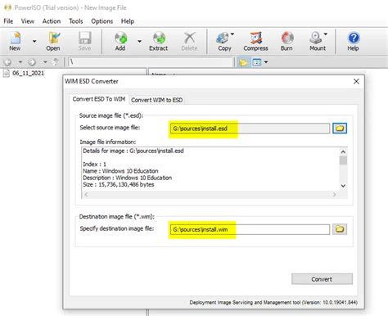Switch to Convert ESD To WIM tab

coord(99,99)
